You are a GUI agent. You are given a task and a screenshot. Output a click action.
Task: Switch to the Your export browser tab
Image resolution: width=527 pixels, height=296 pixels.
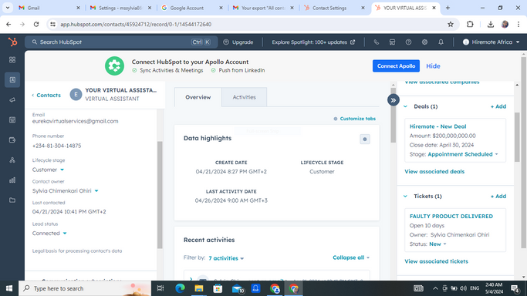[264, 8]
